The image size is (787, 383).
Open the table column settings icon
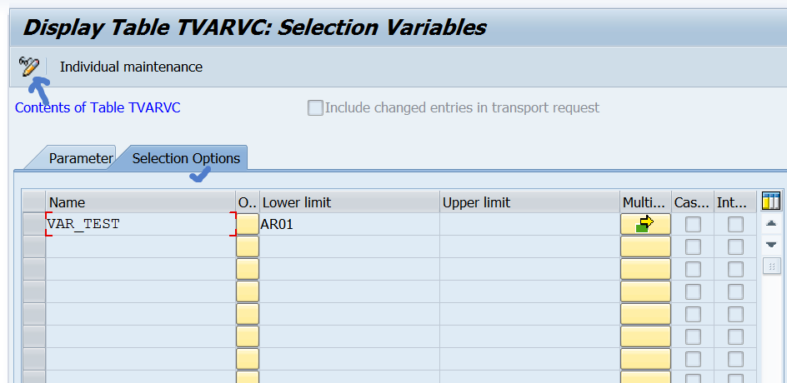771,201
